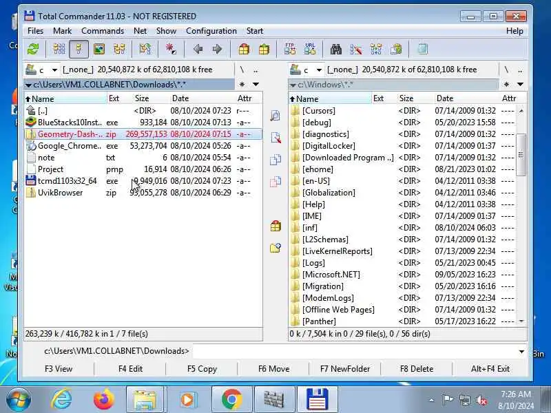The width and height of the screenshot is (551, 413).
Task: Click the copy files icon in the middle bar
Action: 275,160
